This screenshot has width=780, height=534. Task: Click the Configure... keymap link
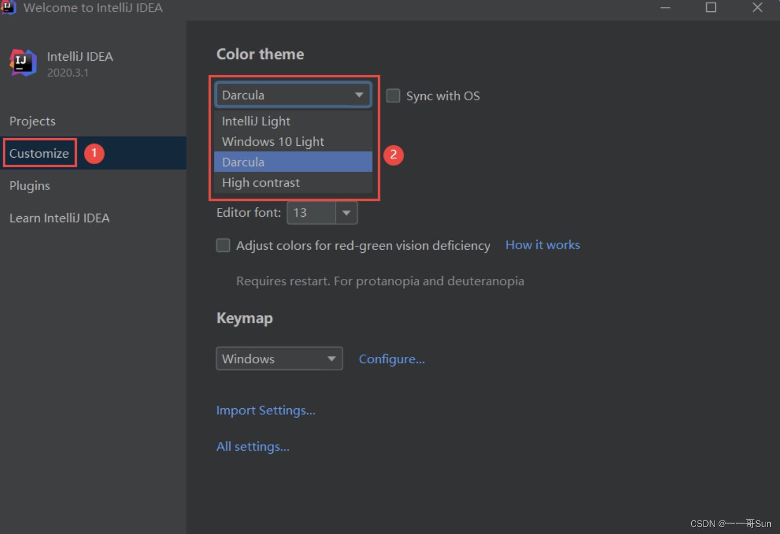coord(392,359)
